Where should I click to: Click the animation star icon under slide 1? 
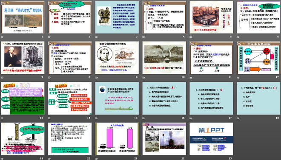tap(2, 37)
